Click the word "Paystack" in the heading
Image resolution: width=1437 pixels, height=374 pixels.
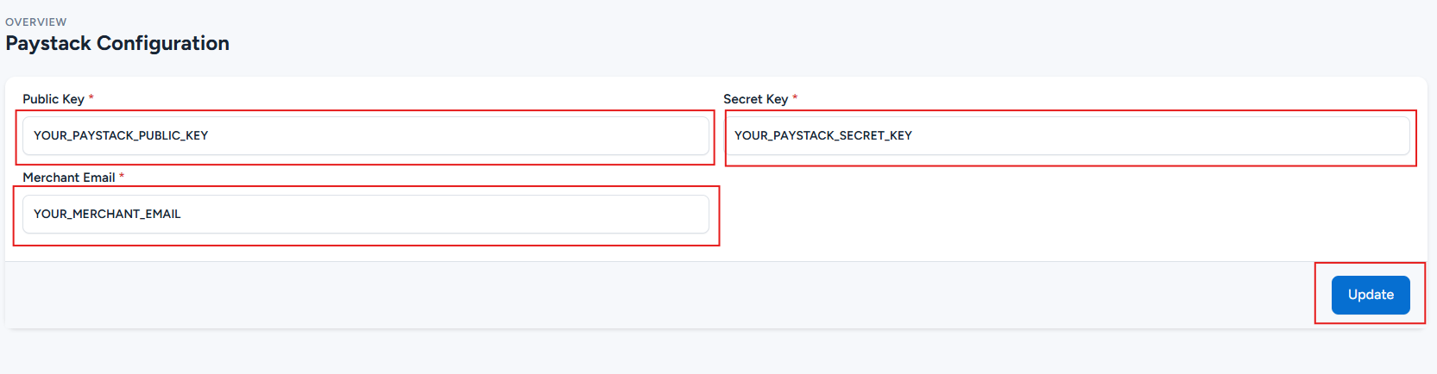pos(48,43)
